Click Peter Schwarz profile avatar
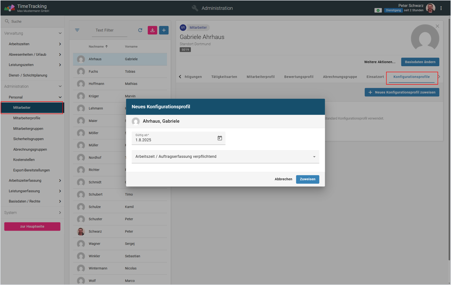 point(430,8)
